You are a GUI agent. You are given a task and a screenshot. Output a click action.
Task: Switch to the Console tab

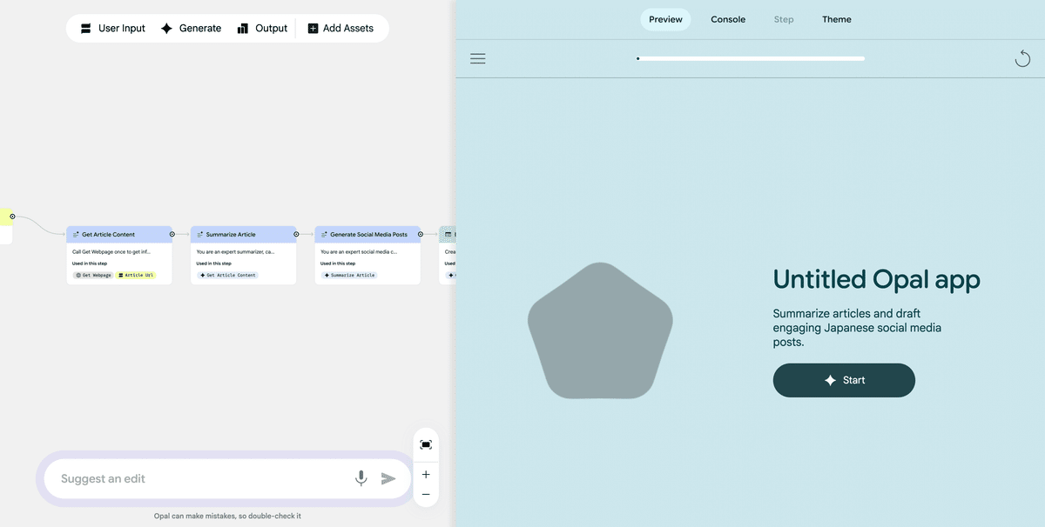728,19
